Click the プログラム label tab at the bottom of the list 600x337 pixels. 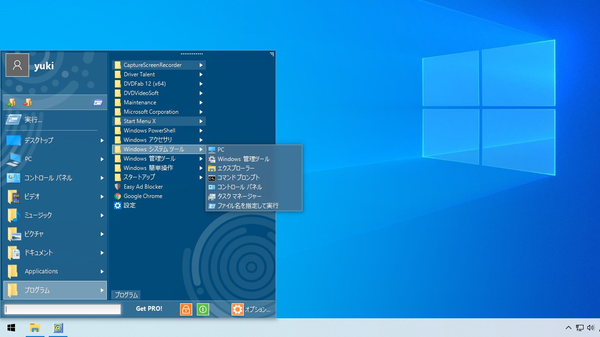click(126, 295)
